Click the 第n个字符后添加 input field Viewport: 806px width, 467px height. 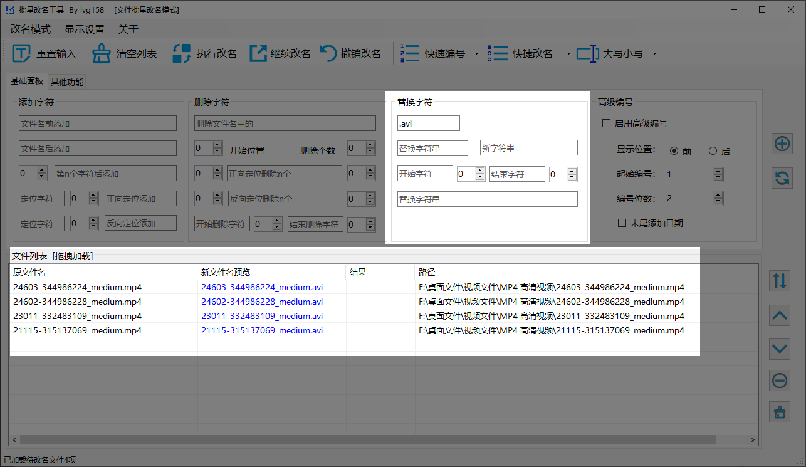[x=115, y=174]
